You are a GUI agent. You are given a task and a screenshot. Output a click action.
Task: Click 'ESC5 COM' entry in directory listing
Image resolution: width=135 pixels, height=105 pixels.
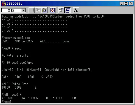(x=66, y=98)
